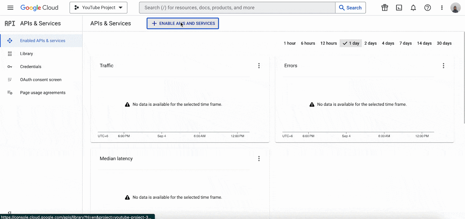
Task: Open OAuth consent screen page
Action: click(41, 80)
